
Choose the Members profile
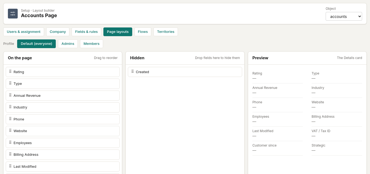click(91, 44)
